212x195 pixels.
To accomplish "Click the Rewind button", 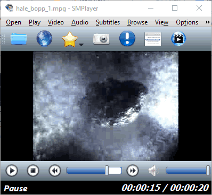I will click(x=55, y=171).
